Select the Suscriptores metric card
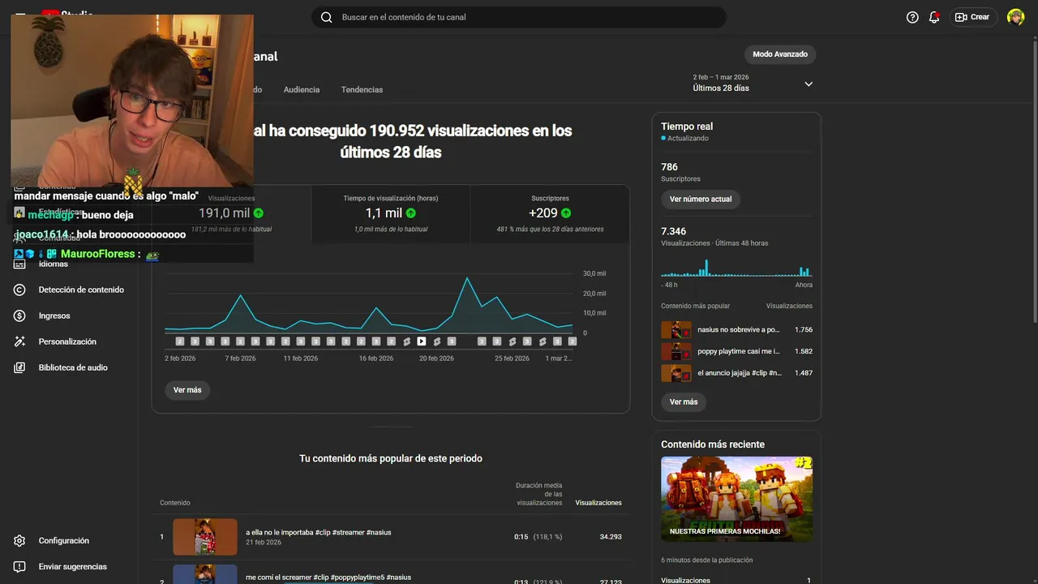Screen dimensions: 1038x584 point(550,214)
